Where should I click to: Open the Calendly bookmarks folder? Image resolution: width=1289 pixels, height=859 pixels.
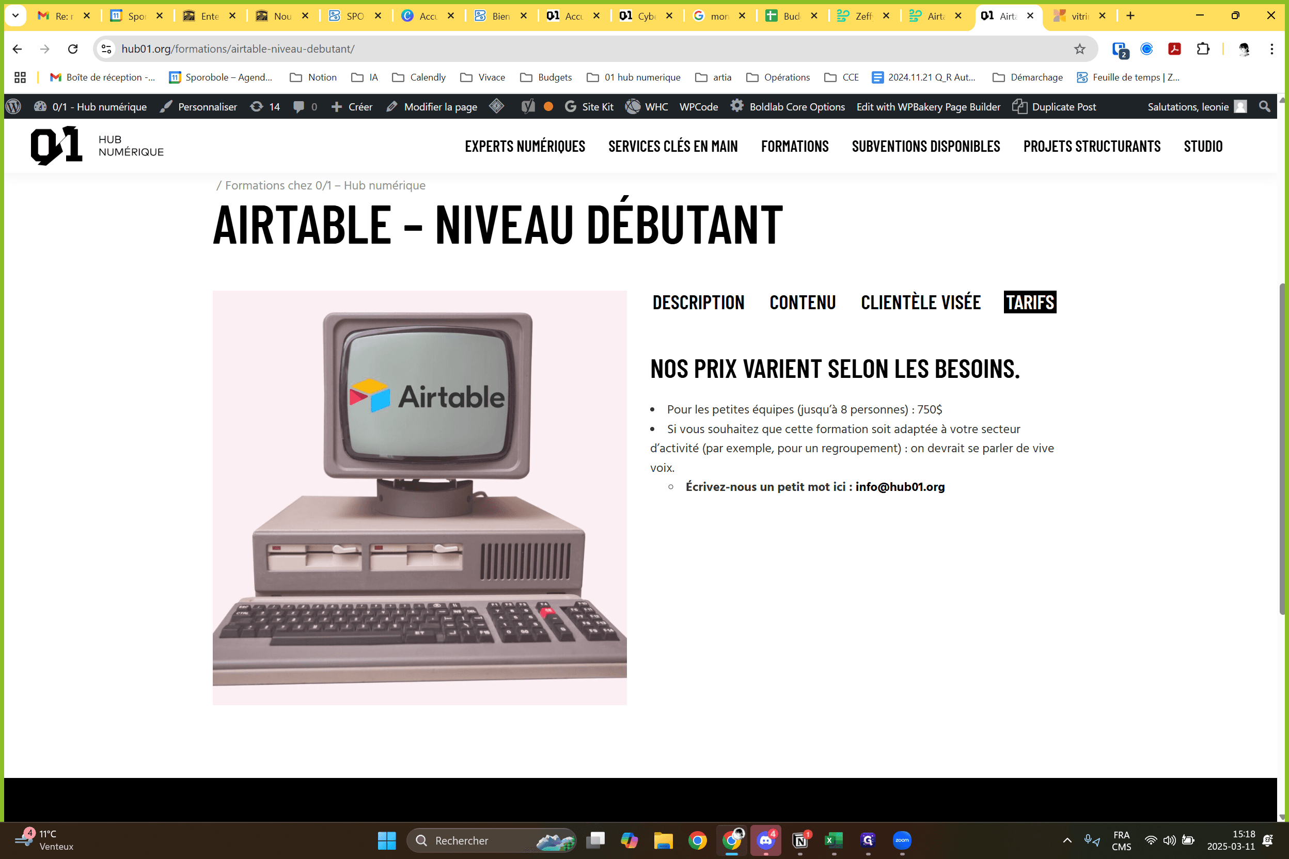(419, 77)
